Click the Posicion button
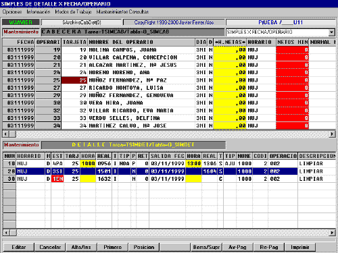This screenshot has height=253, width=338. click(144, 247)
